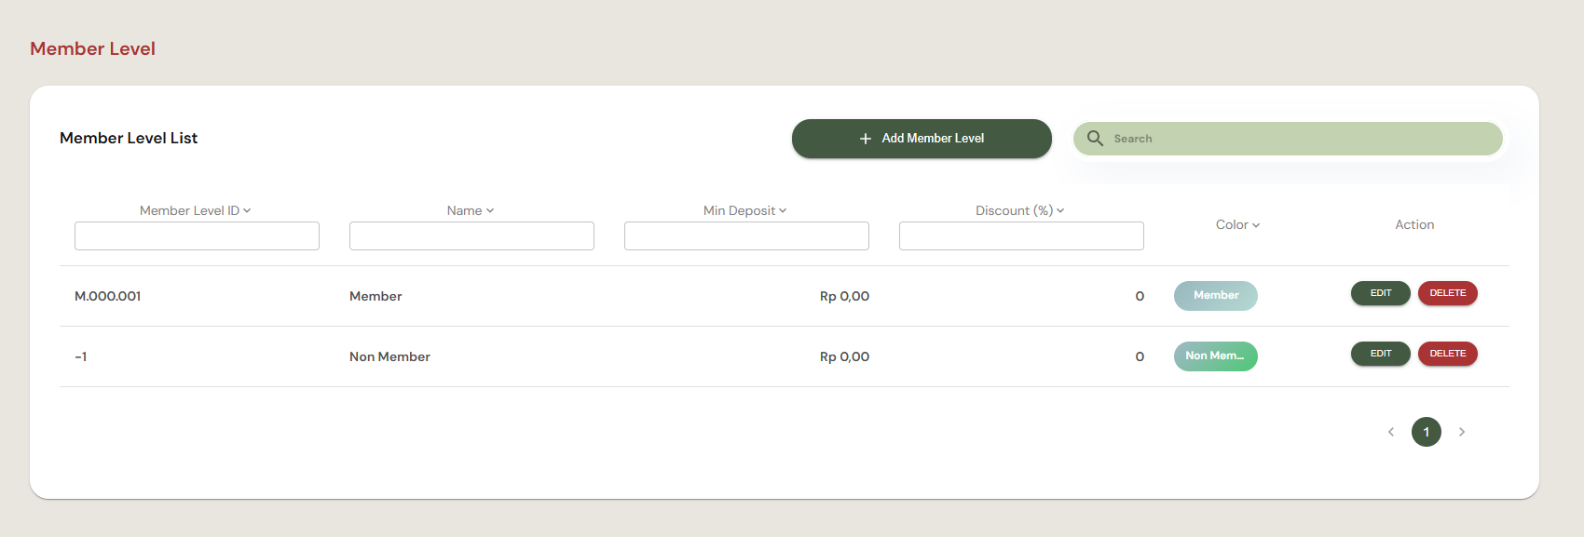
Task: Click the Non Mem... color badge
Action: point(1216,356)
